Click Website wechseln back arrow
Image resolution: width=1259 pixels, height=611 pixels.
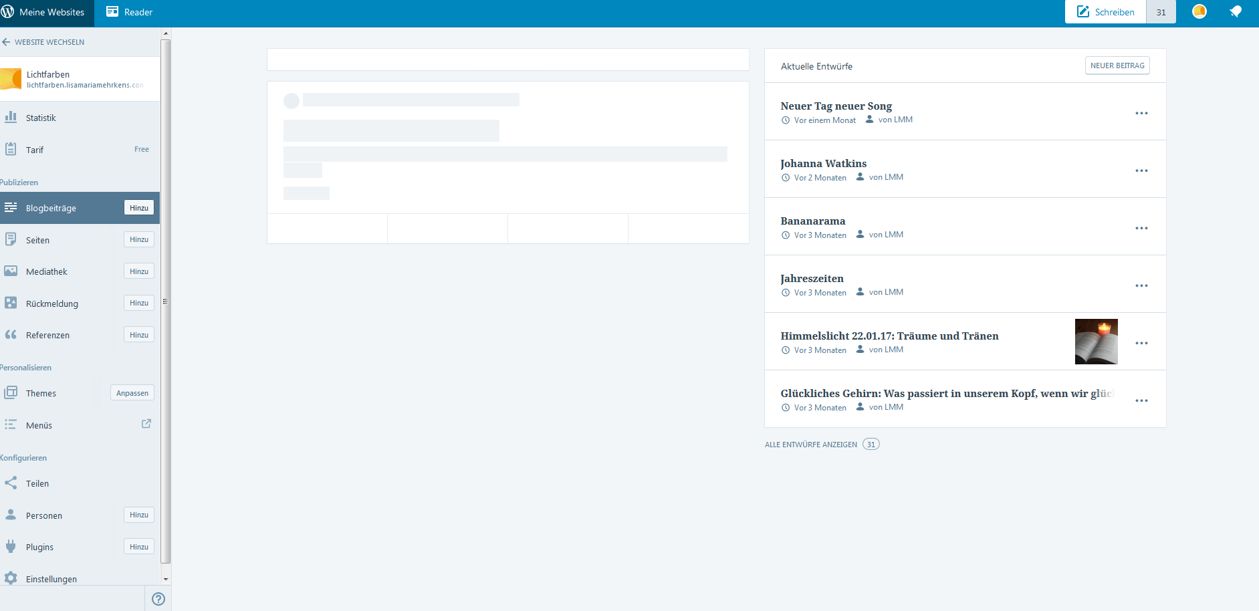6,42
